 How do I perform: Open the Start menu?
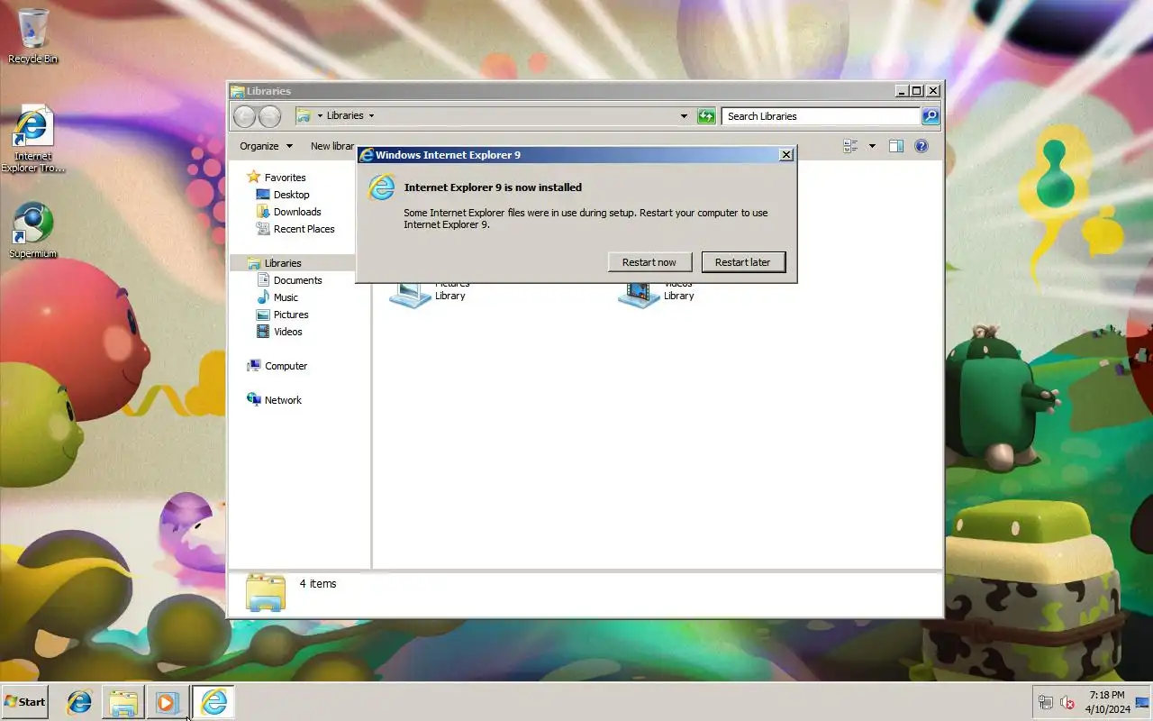tap(24, 702)
